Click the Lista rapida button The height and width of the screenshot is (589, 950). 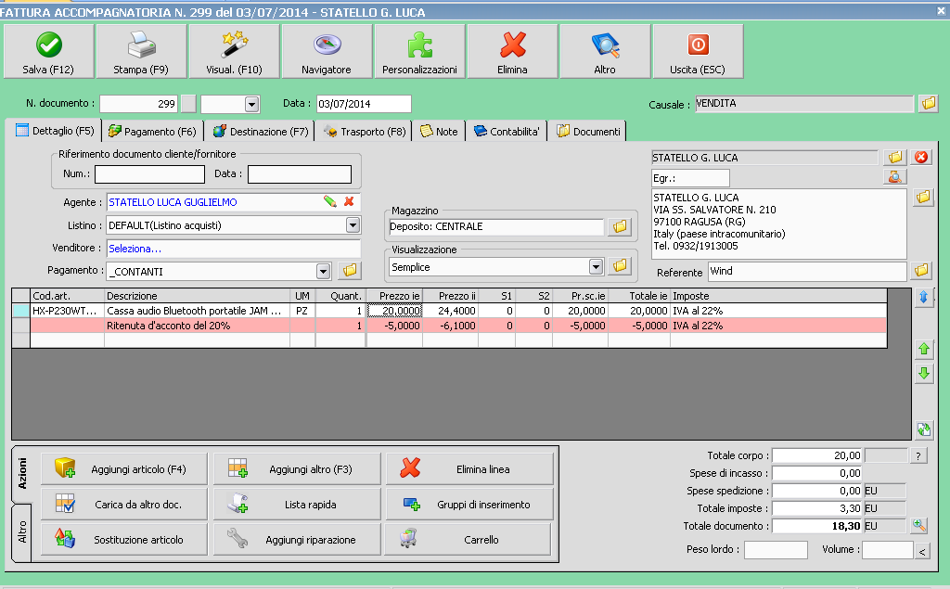(297, 505)
